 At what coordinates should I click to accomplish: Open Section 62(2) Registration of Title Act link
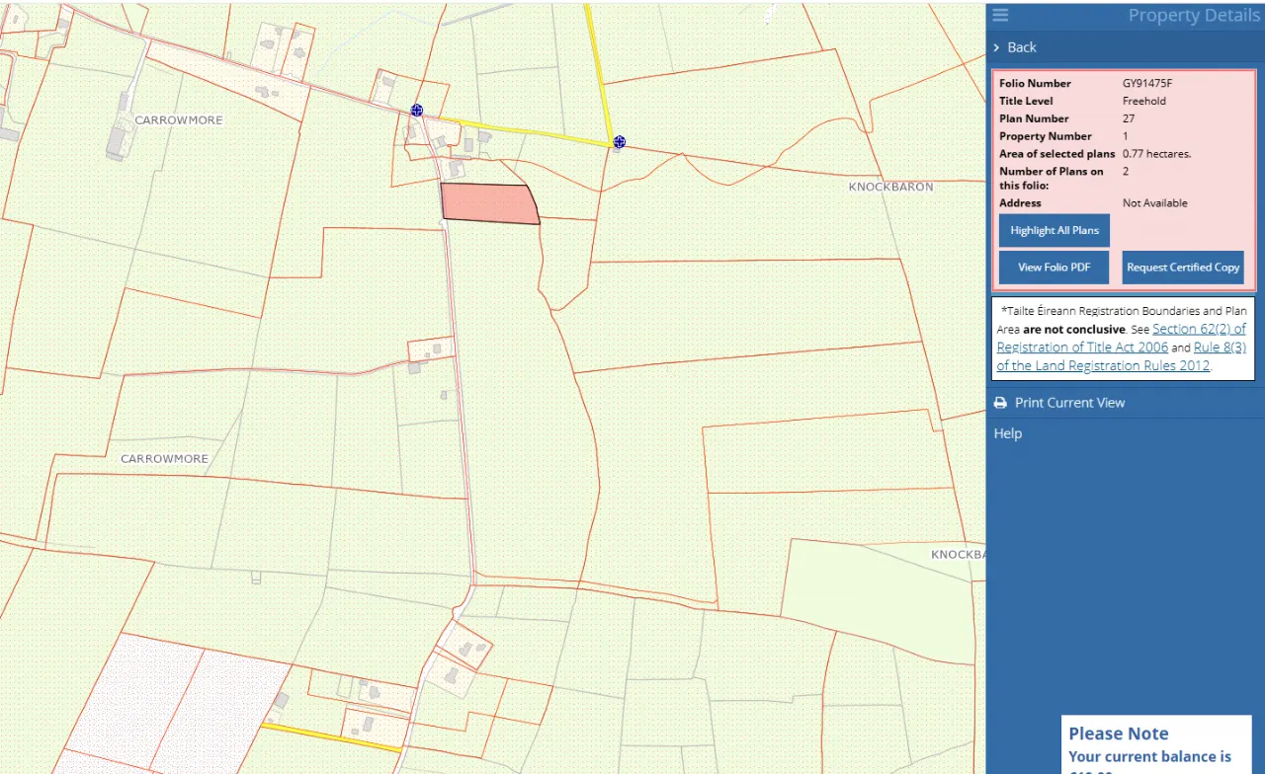tap(1198, 329)
